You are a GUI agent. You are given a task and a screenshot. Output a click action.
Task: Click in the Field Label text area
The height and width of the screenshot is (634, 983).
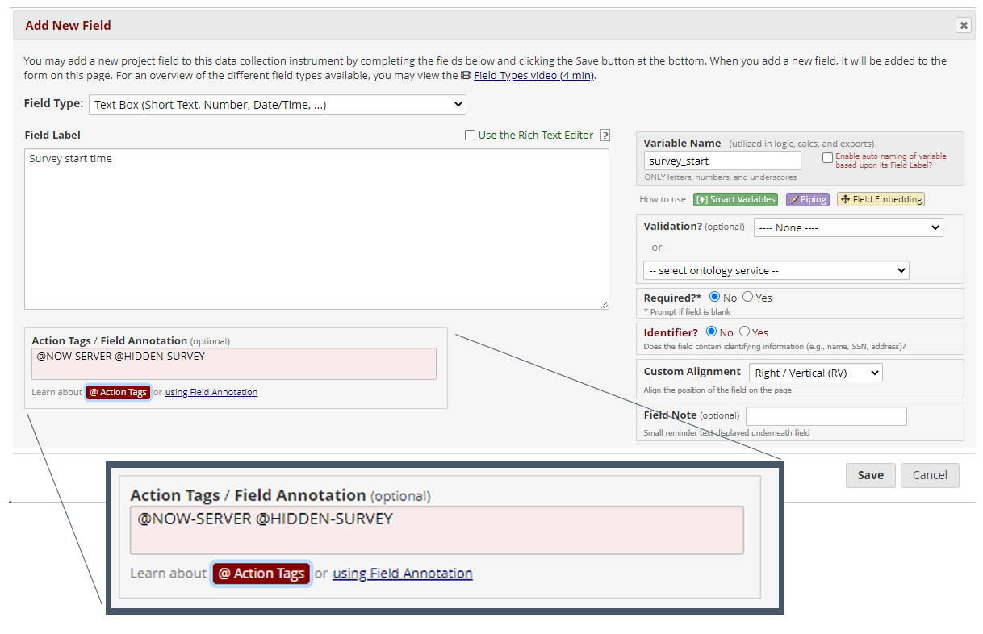316,229
